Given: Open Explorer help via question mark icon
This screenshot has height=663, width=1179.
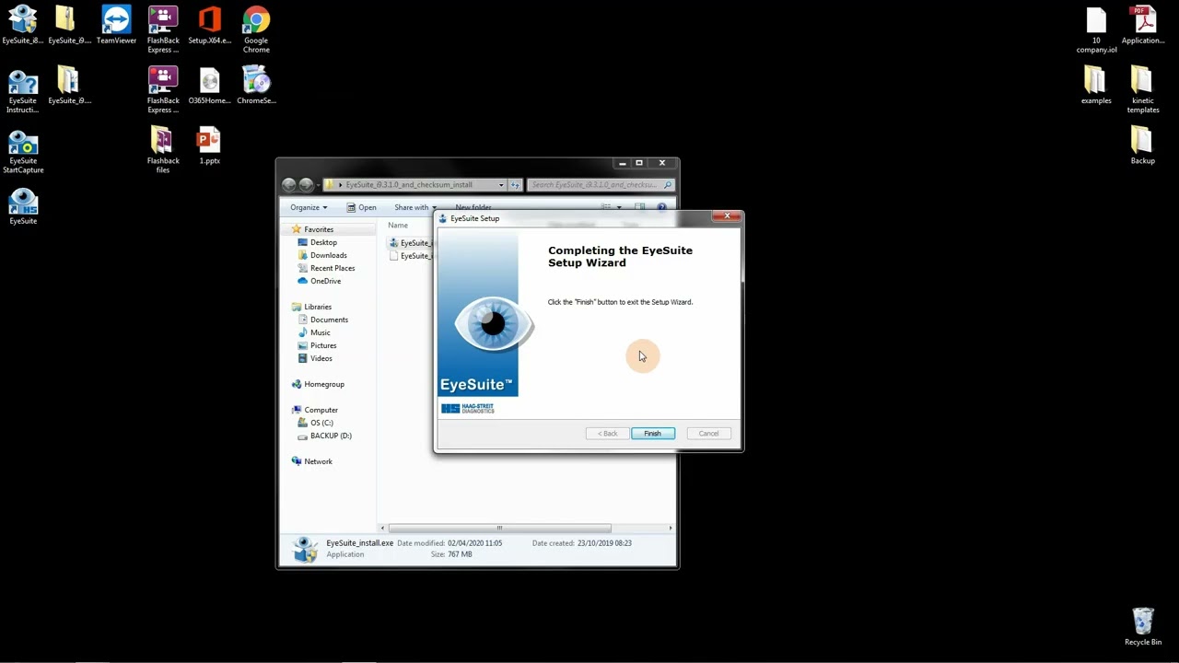Looking at the screenshot, I should 661,207.
